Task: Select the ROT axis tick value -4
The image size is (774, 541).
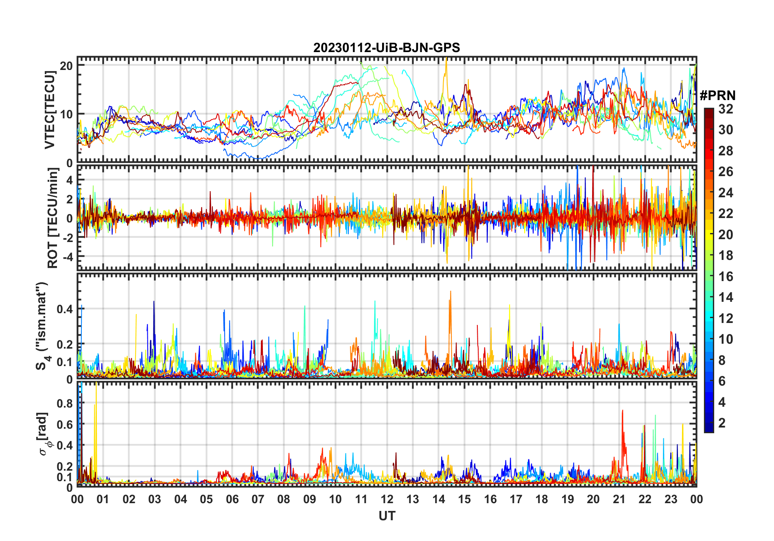Action: tap(68, 257)
